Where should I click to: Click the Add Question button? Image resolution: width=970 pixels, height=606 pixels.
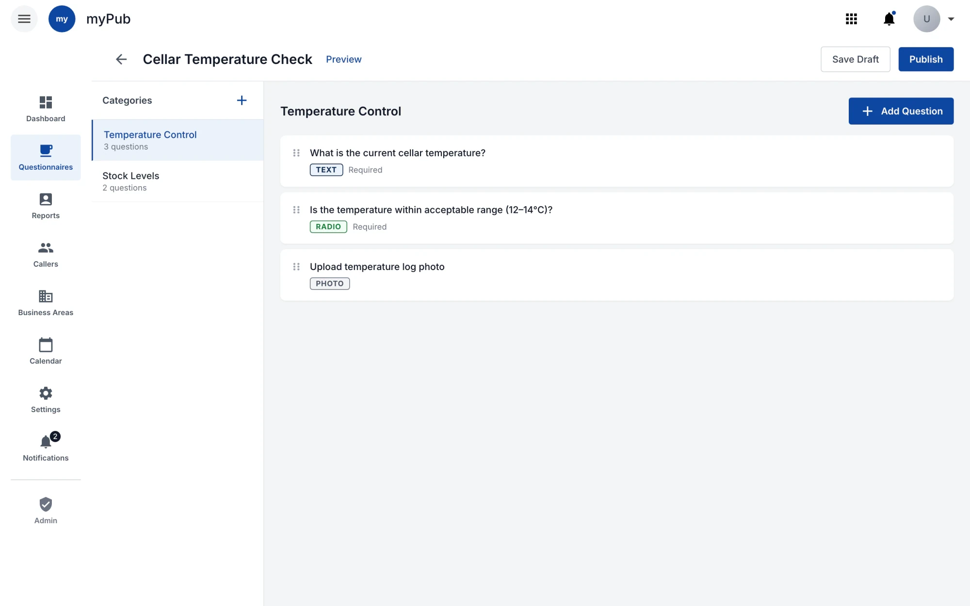click(x=901, y=111)
